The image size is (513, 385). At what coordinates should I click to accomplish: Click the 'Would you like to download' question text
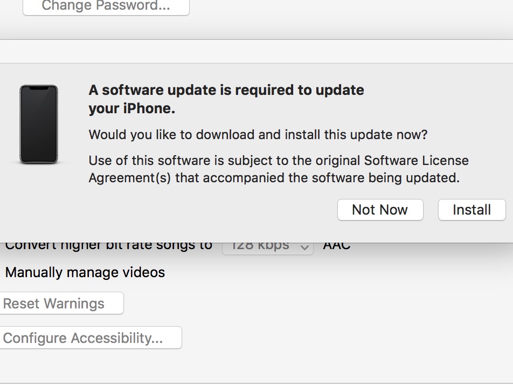click(x=258, y=135)
